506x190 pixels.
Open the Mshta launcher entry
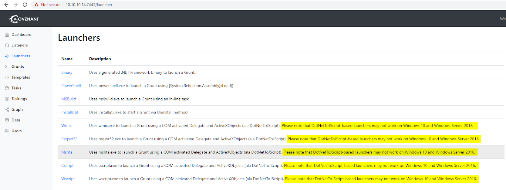pos(67,152)
